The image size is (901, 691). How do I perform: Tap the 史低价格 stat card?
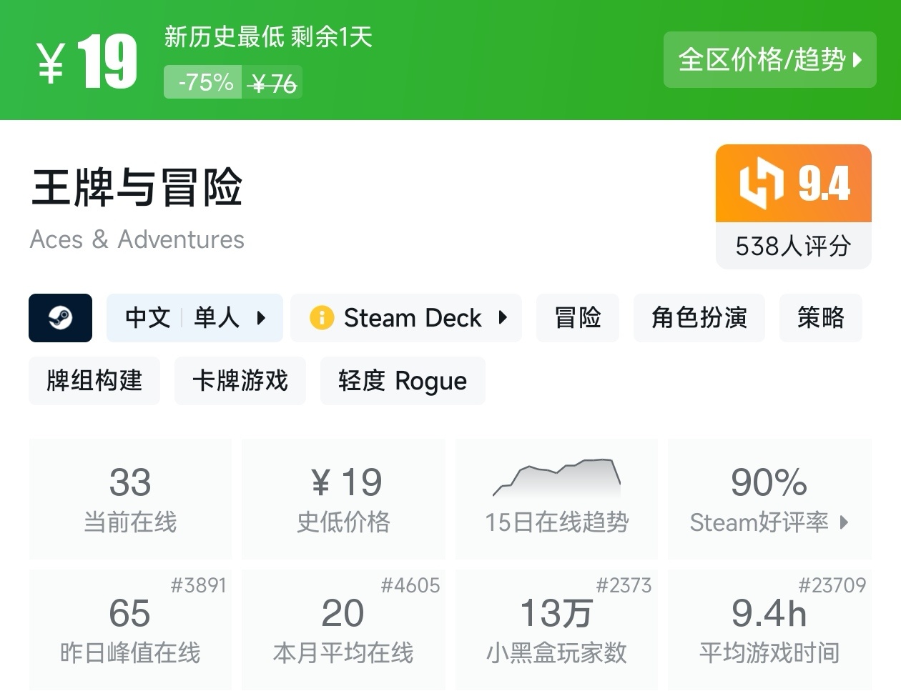(x=343, y=499)
